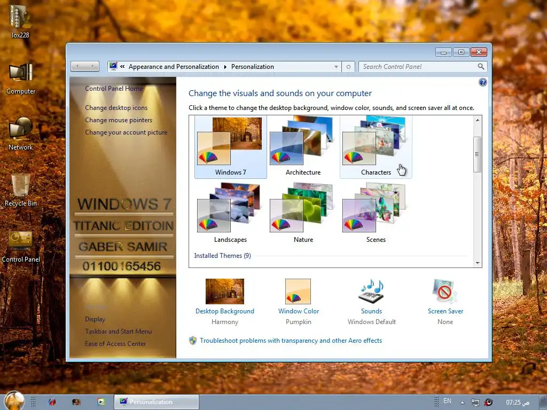Click the Aero troubleshoot shield icon
Image resolution: width=547 pixels, height=410 pixels.
192,341
